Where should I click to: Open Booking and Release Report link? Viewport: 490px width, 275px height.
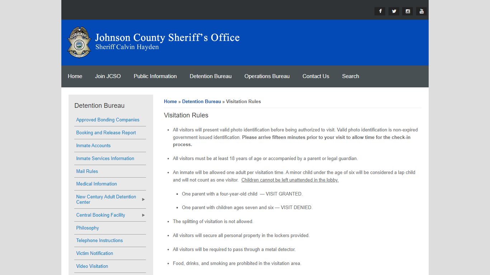106,132
